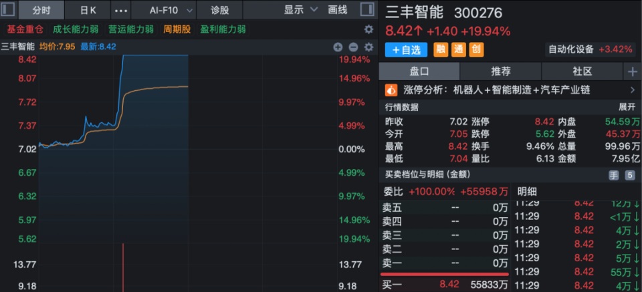This screenshot has width=642, height=292.
Task: Toggle the 5 level depth button
Action: (x=629, y=176)
